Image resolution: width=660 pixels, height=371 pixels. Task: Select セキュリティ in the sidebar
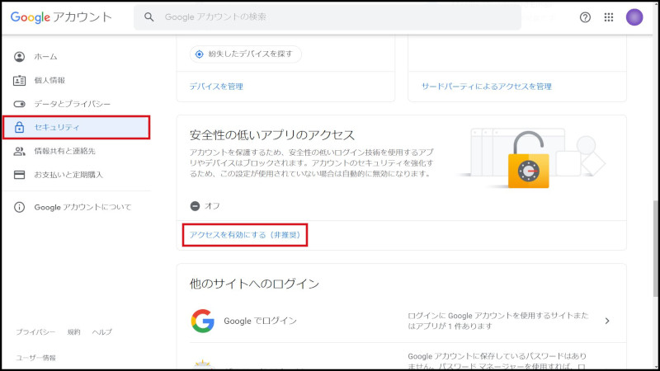76,128
